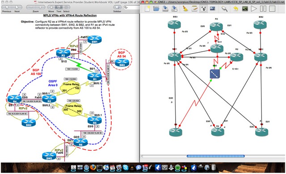Save the GNS3 project
286x174 pixels.
point(165,8)
